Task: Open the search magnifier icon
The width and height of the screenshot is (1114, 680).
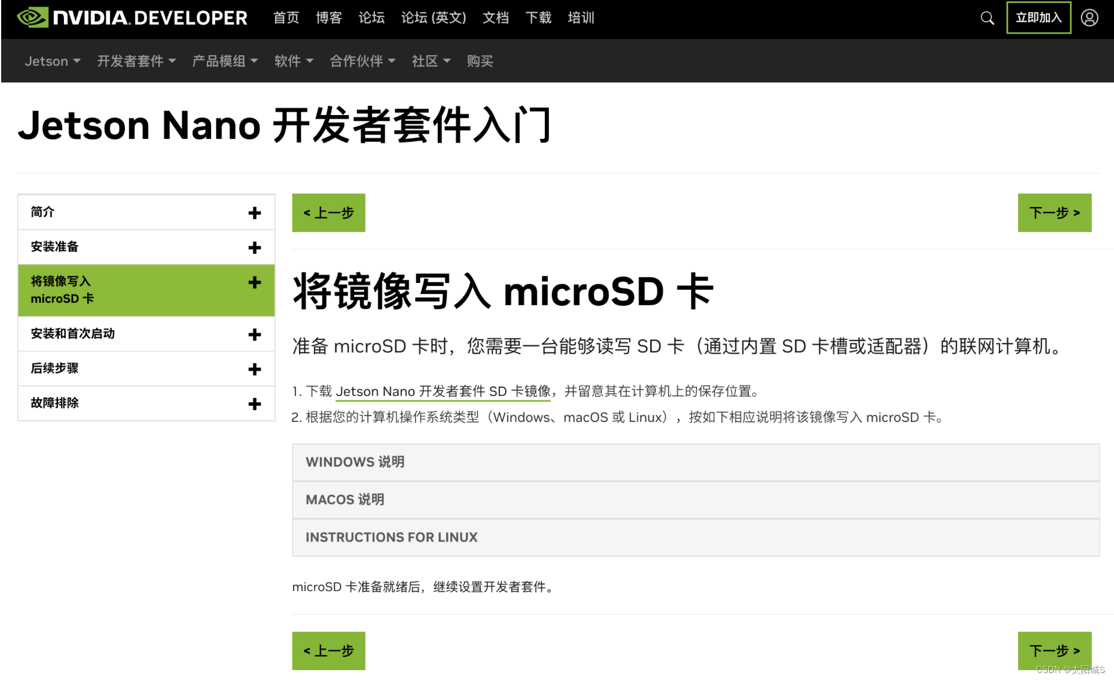Action: click(987, 18)
